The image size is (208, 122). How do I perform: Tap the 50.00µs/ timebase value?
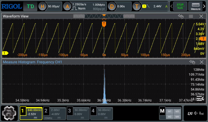tap(54, 6)
